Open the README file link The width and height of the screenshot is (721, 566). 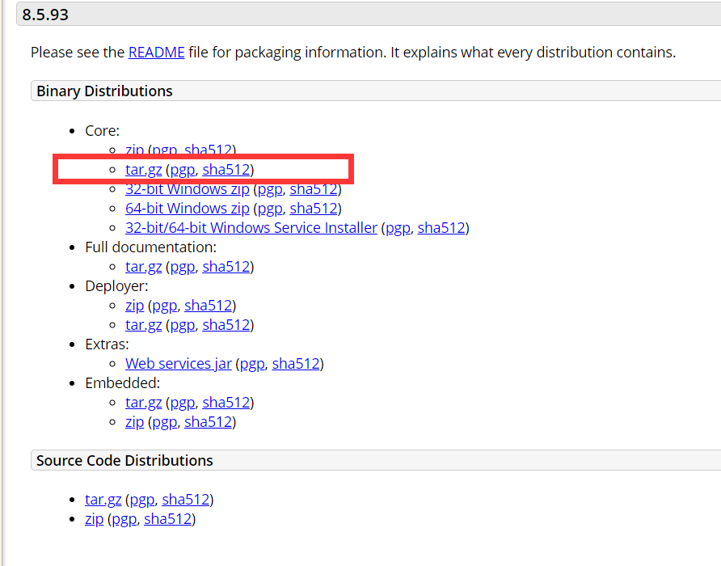coord(156,53)
